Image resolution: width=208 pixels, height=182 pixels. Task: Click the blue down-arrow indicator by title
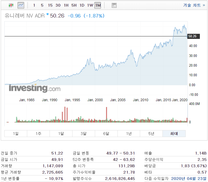[48, 14]
